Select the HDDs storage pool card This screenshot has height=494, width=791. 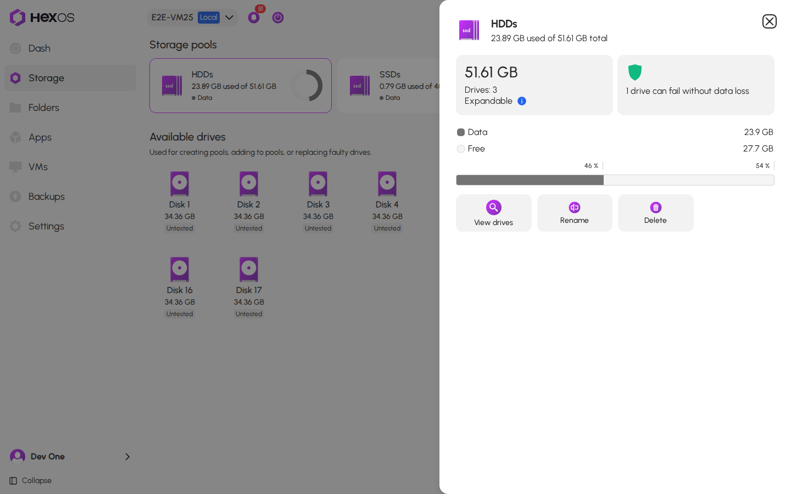[241, 86]
